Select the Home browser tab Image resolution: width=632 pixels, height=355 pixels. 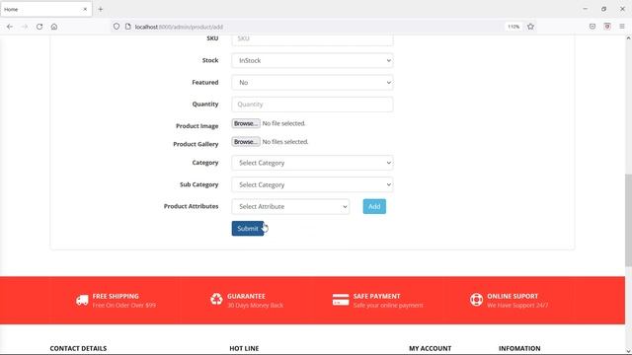(x=46, y=9)
